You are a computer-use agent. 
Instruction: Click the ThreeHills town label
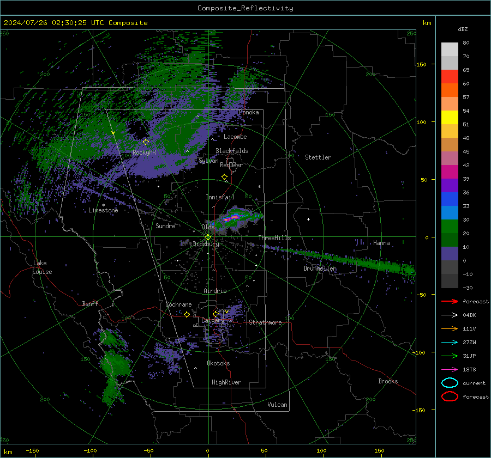[274, 238]
